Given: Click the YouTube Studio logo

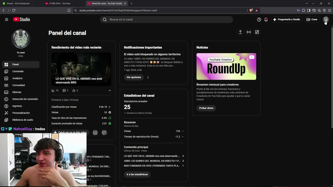Looking at the screenshot, I should pos(22,19).
